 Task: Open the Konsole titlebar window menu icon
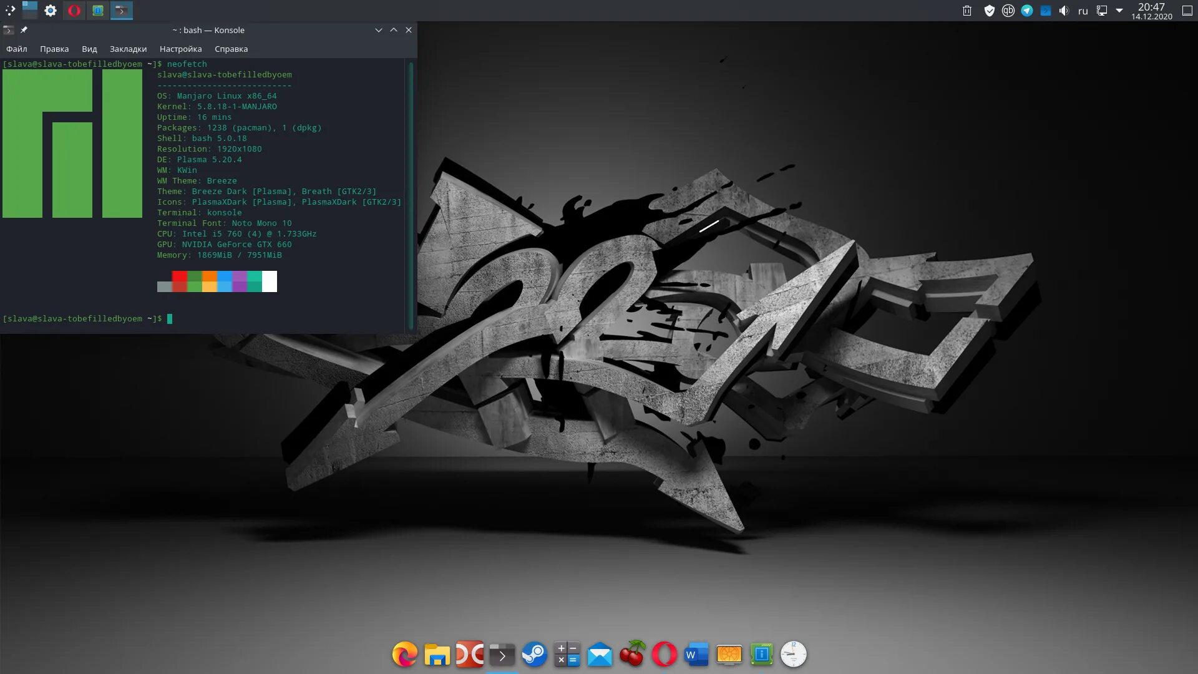(8, 30)
